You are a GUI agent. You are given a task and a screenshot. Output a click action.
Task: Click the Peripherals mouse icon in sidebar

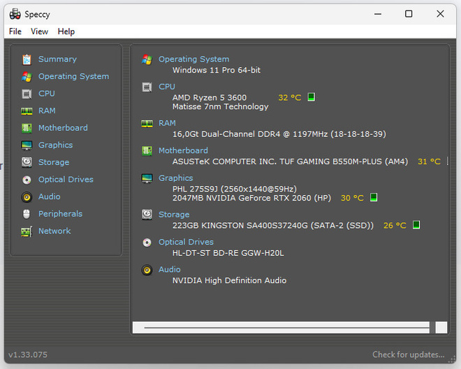pyautogui.click(x=27, y=214)
